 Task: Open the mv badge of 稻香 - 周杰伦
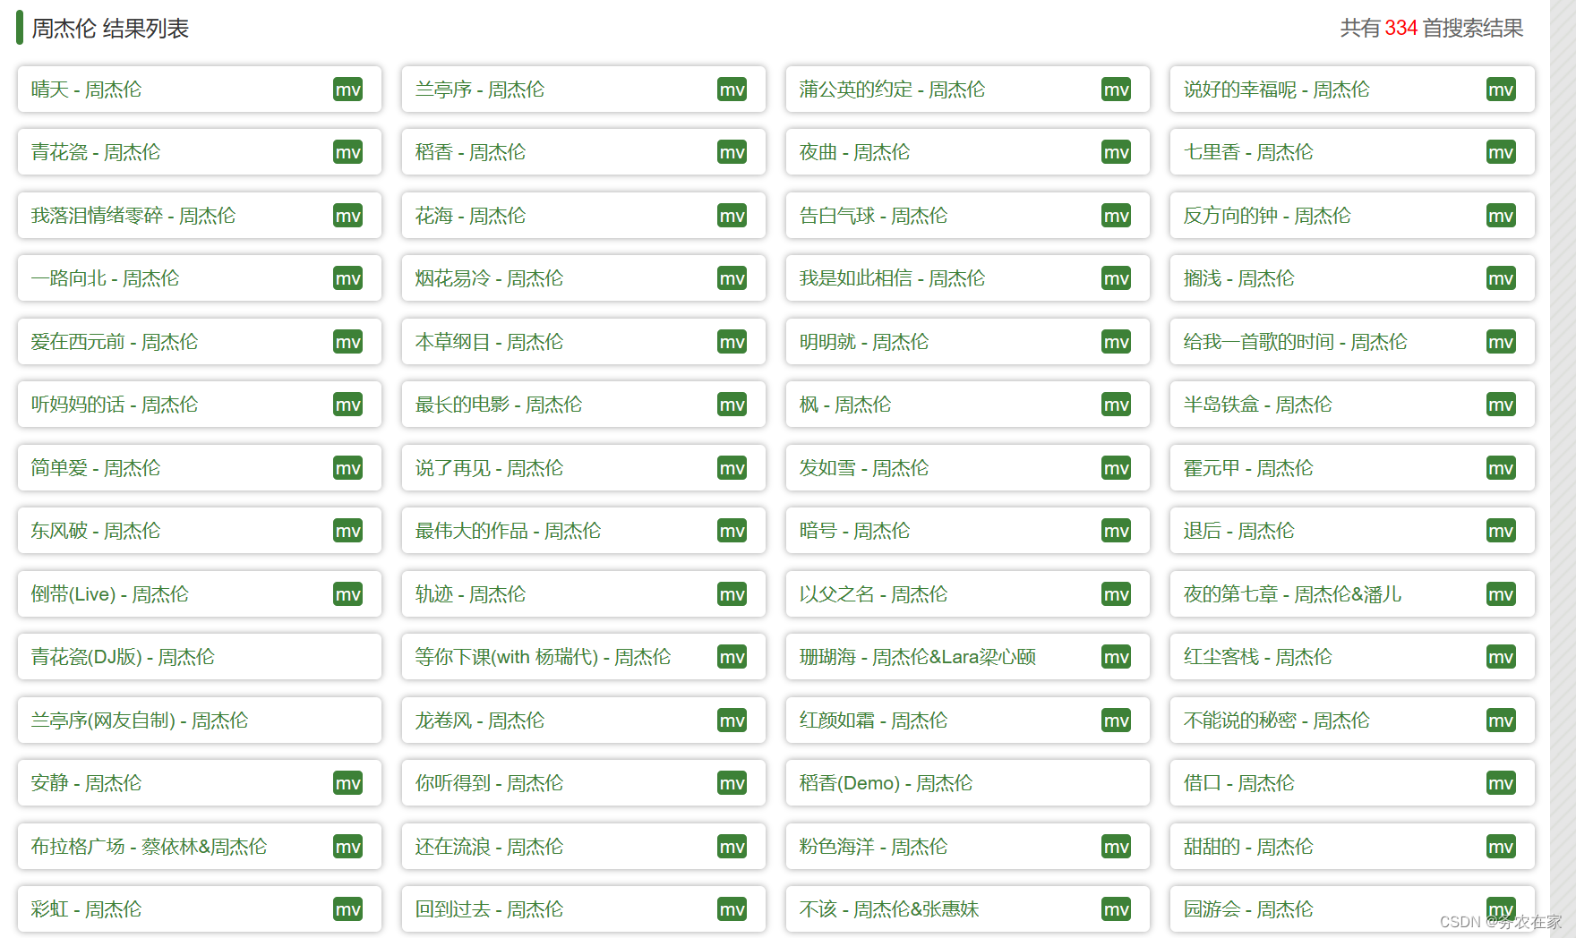pos(732,152)
